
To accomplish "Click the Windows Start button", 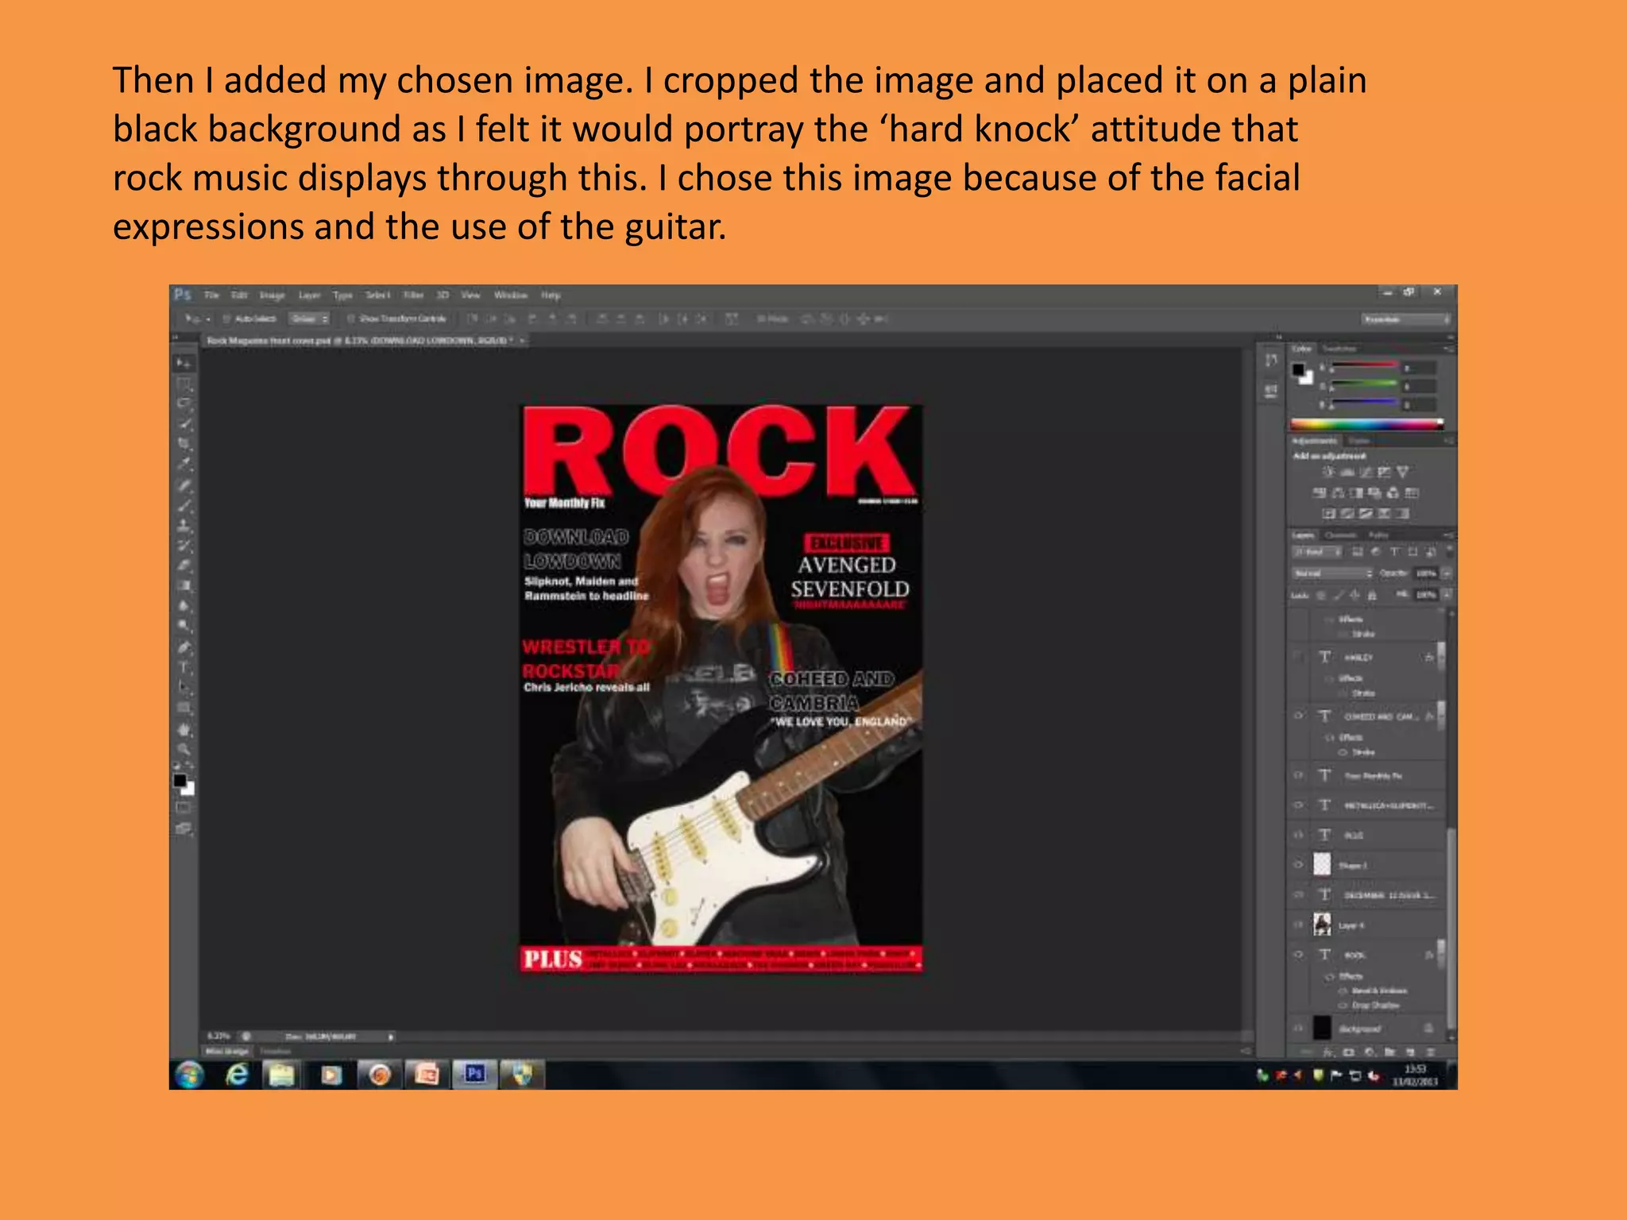I will coord(189,1075).
